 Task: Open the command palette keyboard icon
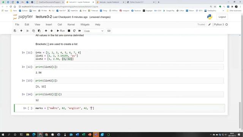tap(109, 31)
